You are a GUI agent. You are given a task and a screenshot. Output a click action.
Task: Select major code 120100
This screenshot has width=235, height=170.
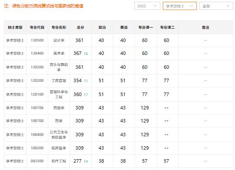[37, 94]
